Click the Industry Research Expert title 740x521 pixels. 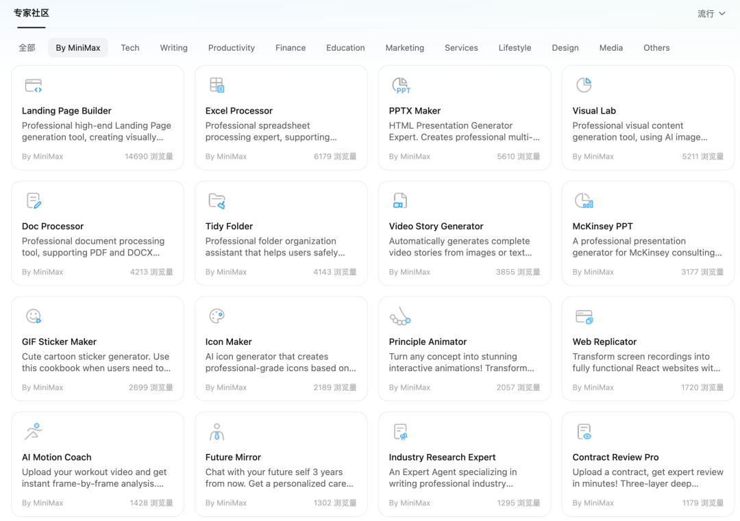pos(442,457)
